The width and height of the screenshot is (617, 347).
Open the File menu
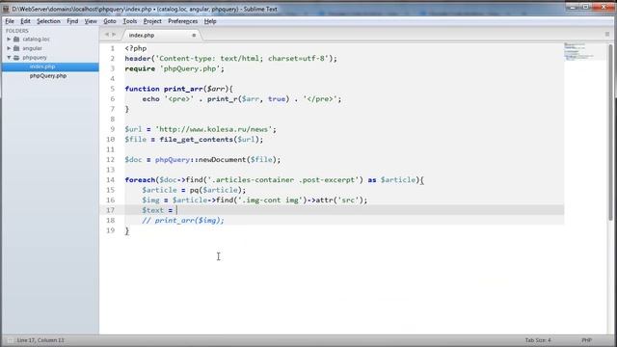point(10,21)
